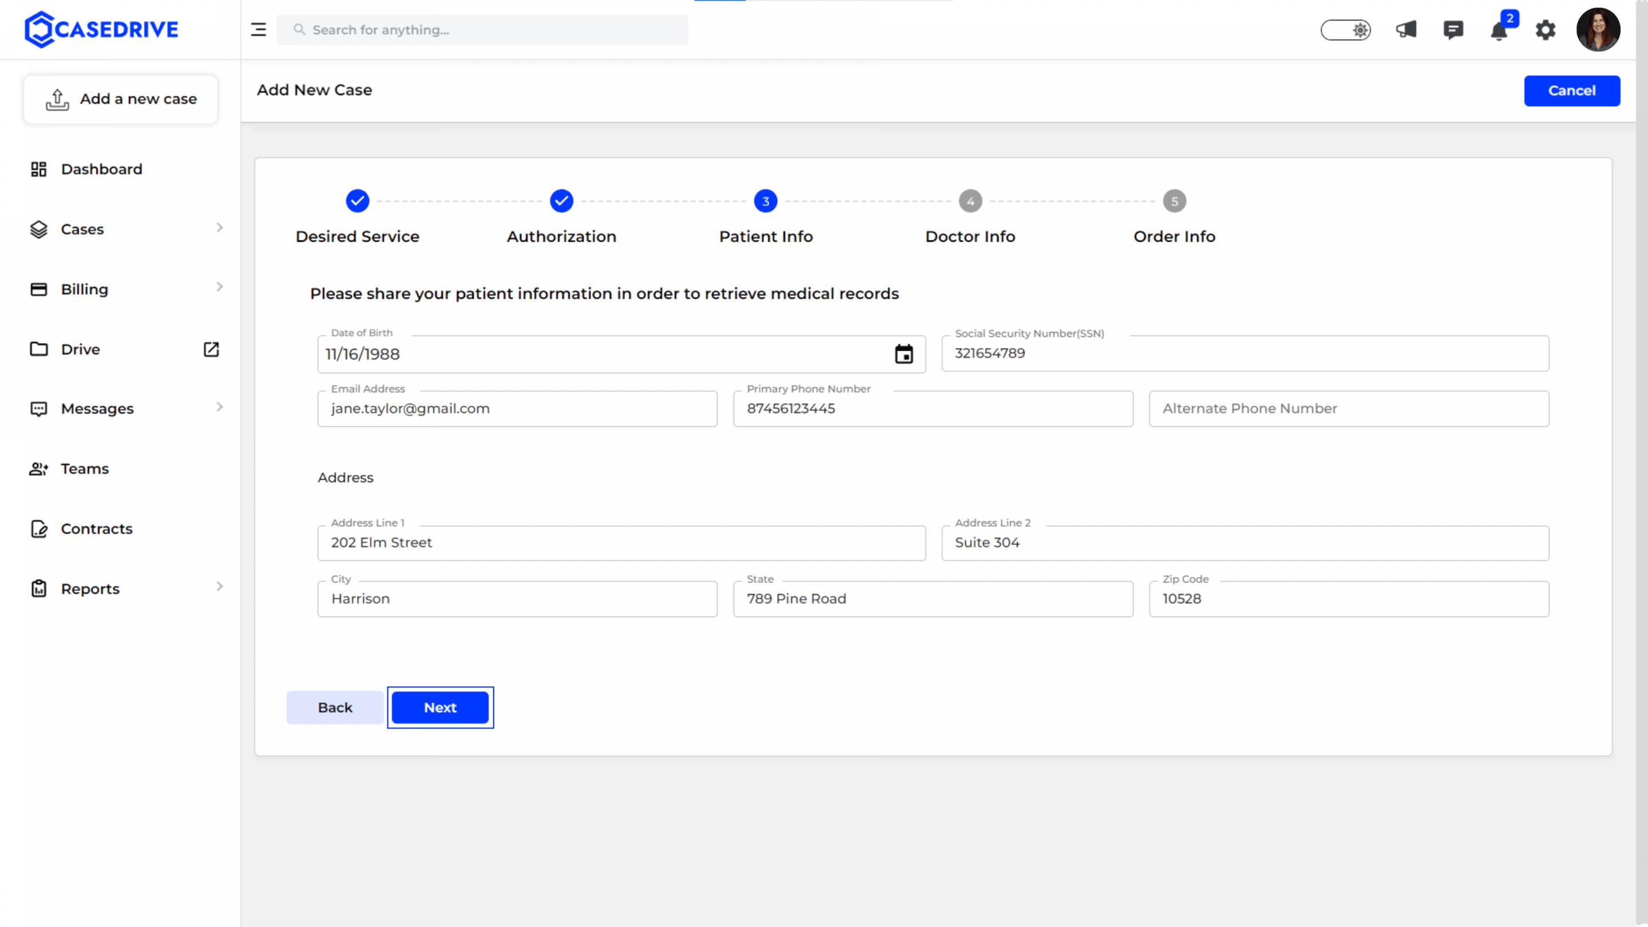Click the Social Security Number field

(1245, 353)
